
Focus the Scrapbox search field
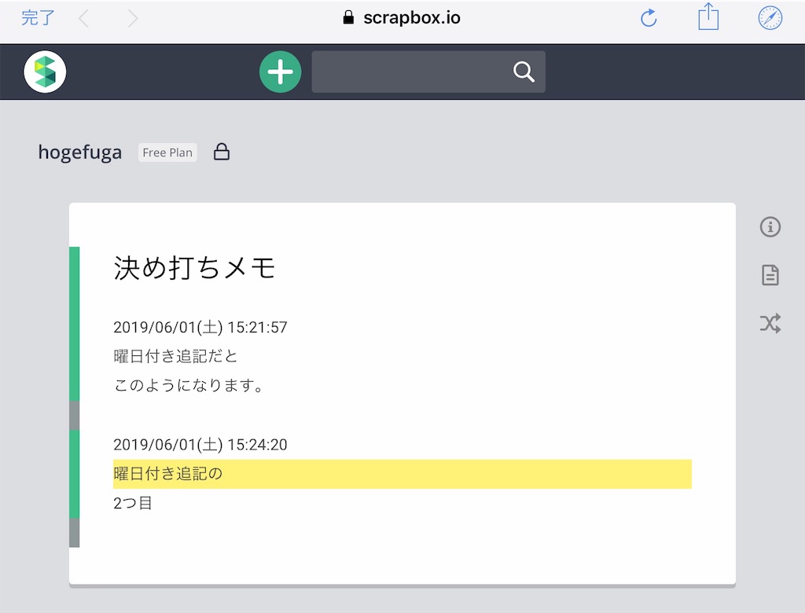point(428,72)
